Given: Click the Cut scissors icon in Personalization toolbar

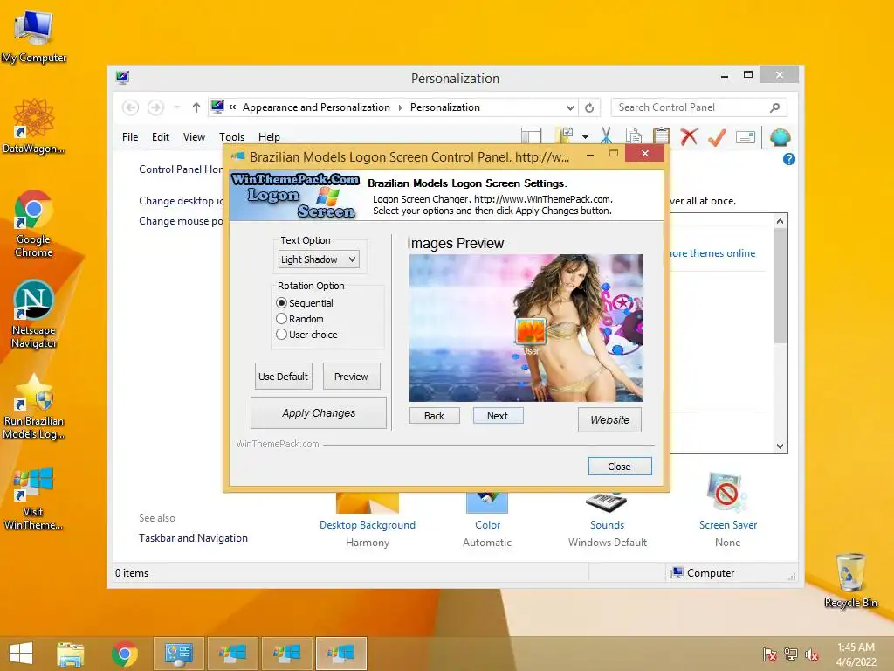Looking at the screenshot, I should [606, 136].
